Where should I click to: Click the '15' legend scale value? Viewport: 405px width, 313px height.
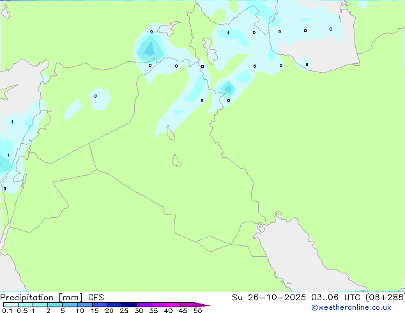pyautogui.click(x=95, y=310)
